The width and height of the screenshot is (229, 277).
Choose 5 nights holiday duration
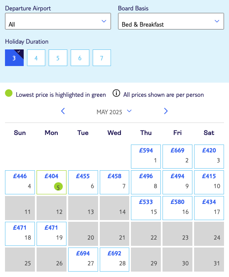click(x=58, y=58)
